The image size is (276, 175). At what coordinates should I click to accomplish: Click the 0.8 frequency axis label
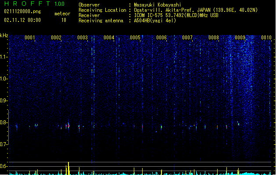click(4, 122)
